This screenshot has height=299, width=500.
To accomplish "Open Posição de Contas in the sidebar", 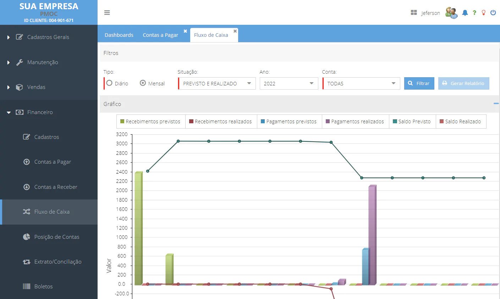I will (x=56, y=237).
